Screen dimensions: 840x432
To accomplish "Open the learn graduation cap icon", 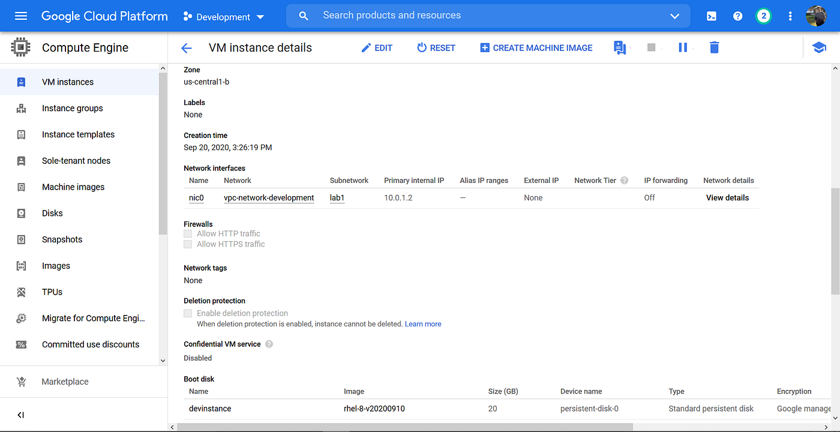I will click(x=820, y=47).
